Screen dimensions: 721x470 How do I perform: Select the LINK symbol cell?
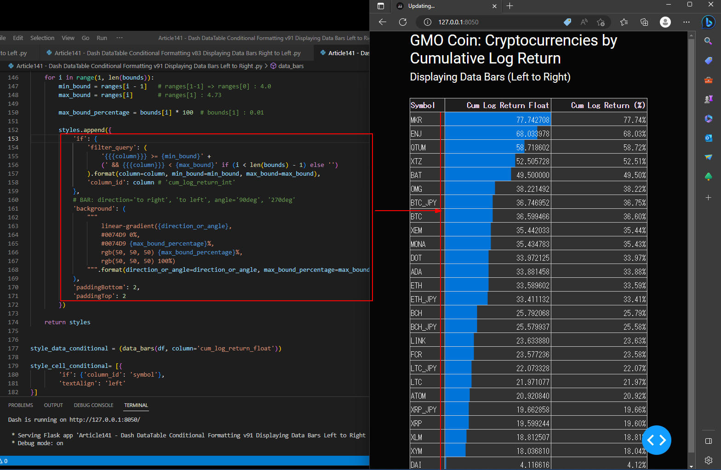(427, 340)
